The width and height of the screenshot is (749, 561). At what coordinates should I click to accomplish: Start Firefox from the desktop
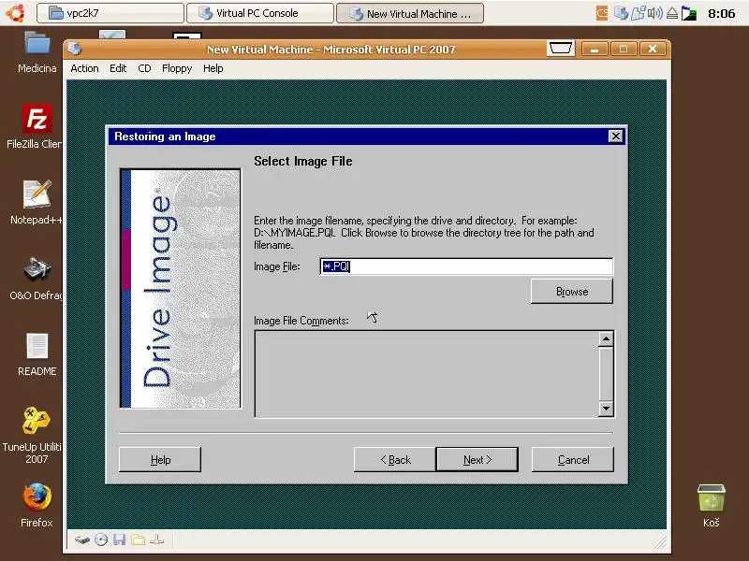click(37, 506)
